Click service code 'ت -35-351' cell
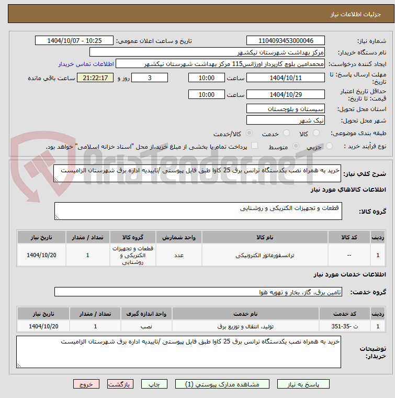Screen dimensions: 395x398 pos(345,326)
